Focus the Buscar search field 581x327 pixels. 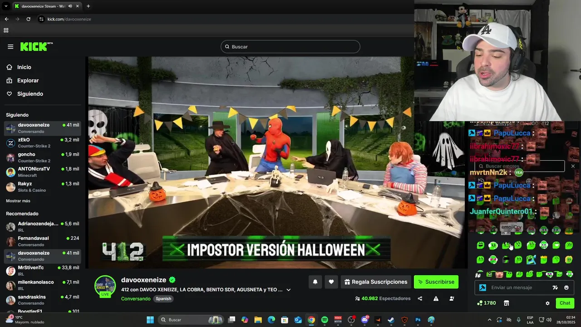click(290, 47)
